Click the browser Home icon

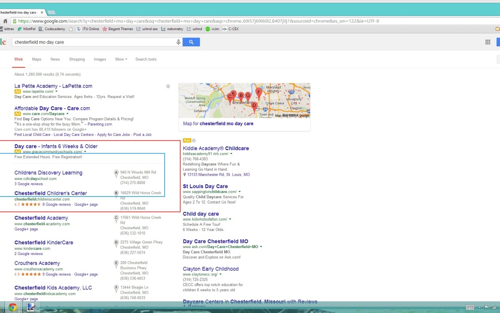(6, 21)
